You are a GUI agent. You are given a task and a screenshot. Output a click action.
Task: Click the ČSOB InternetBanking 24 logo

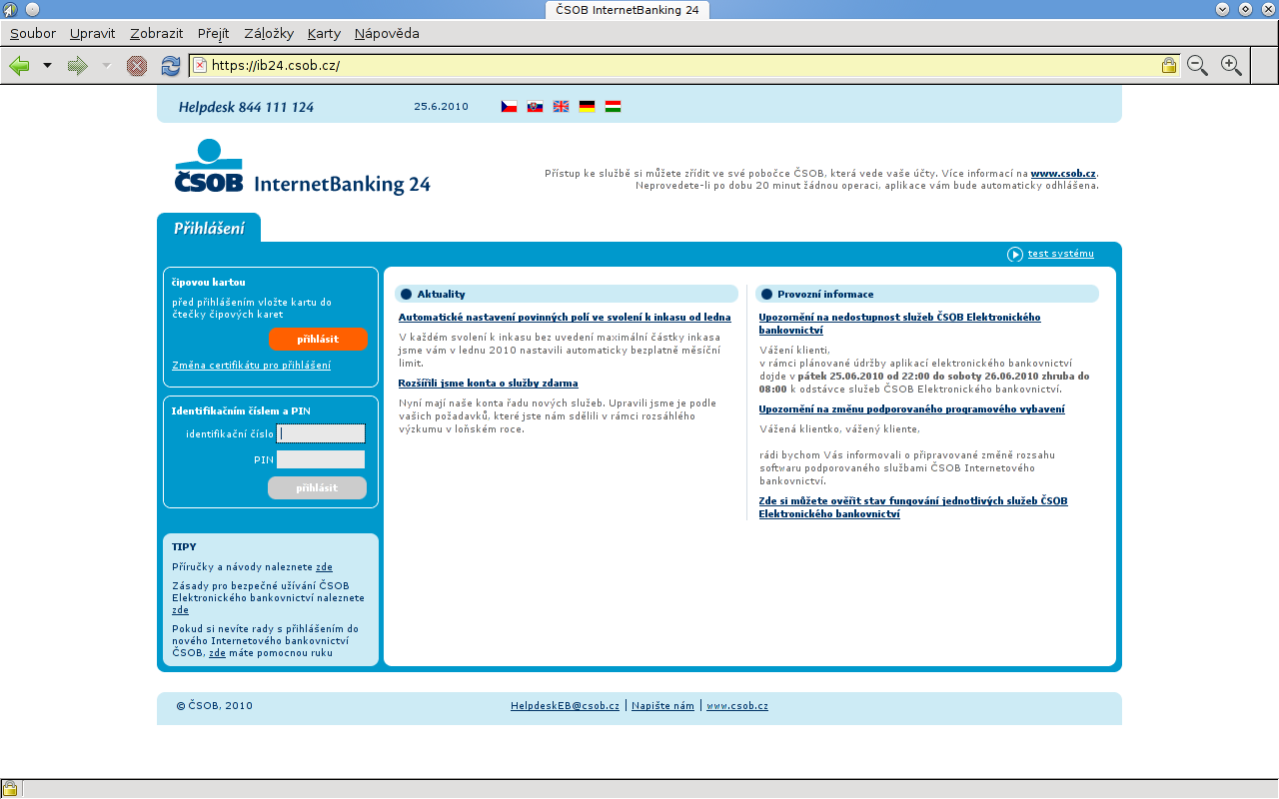pyautogui.click(x=303, y=167)
